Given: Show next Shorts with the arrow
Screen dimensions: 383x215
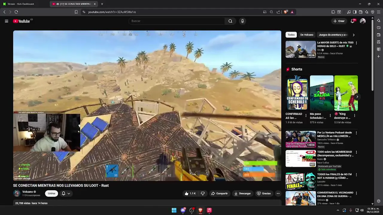Looking at the screenshot, I should coord(357,97).
